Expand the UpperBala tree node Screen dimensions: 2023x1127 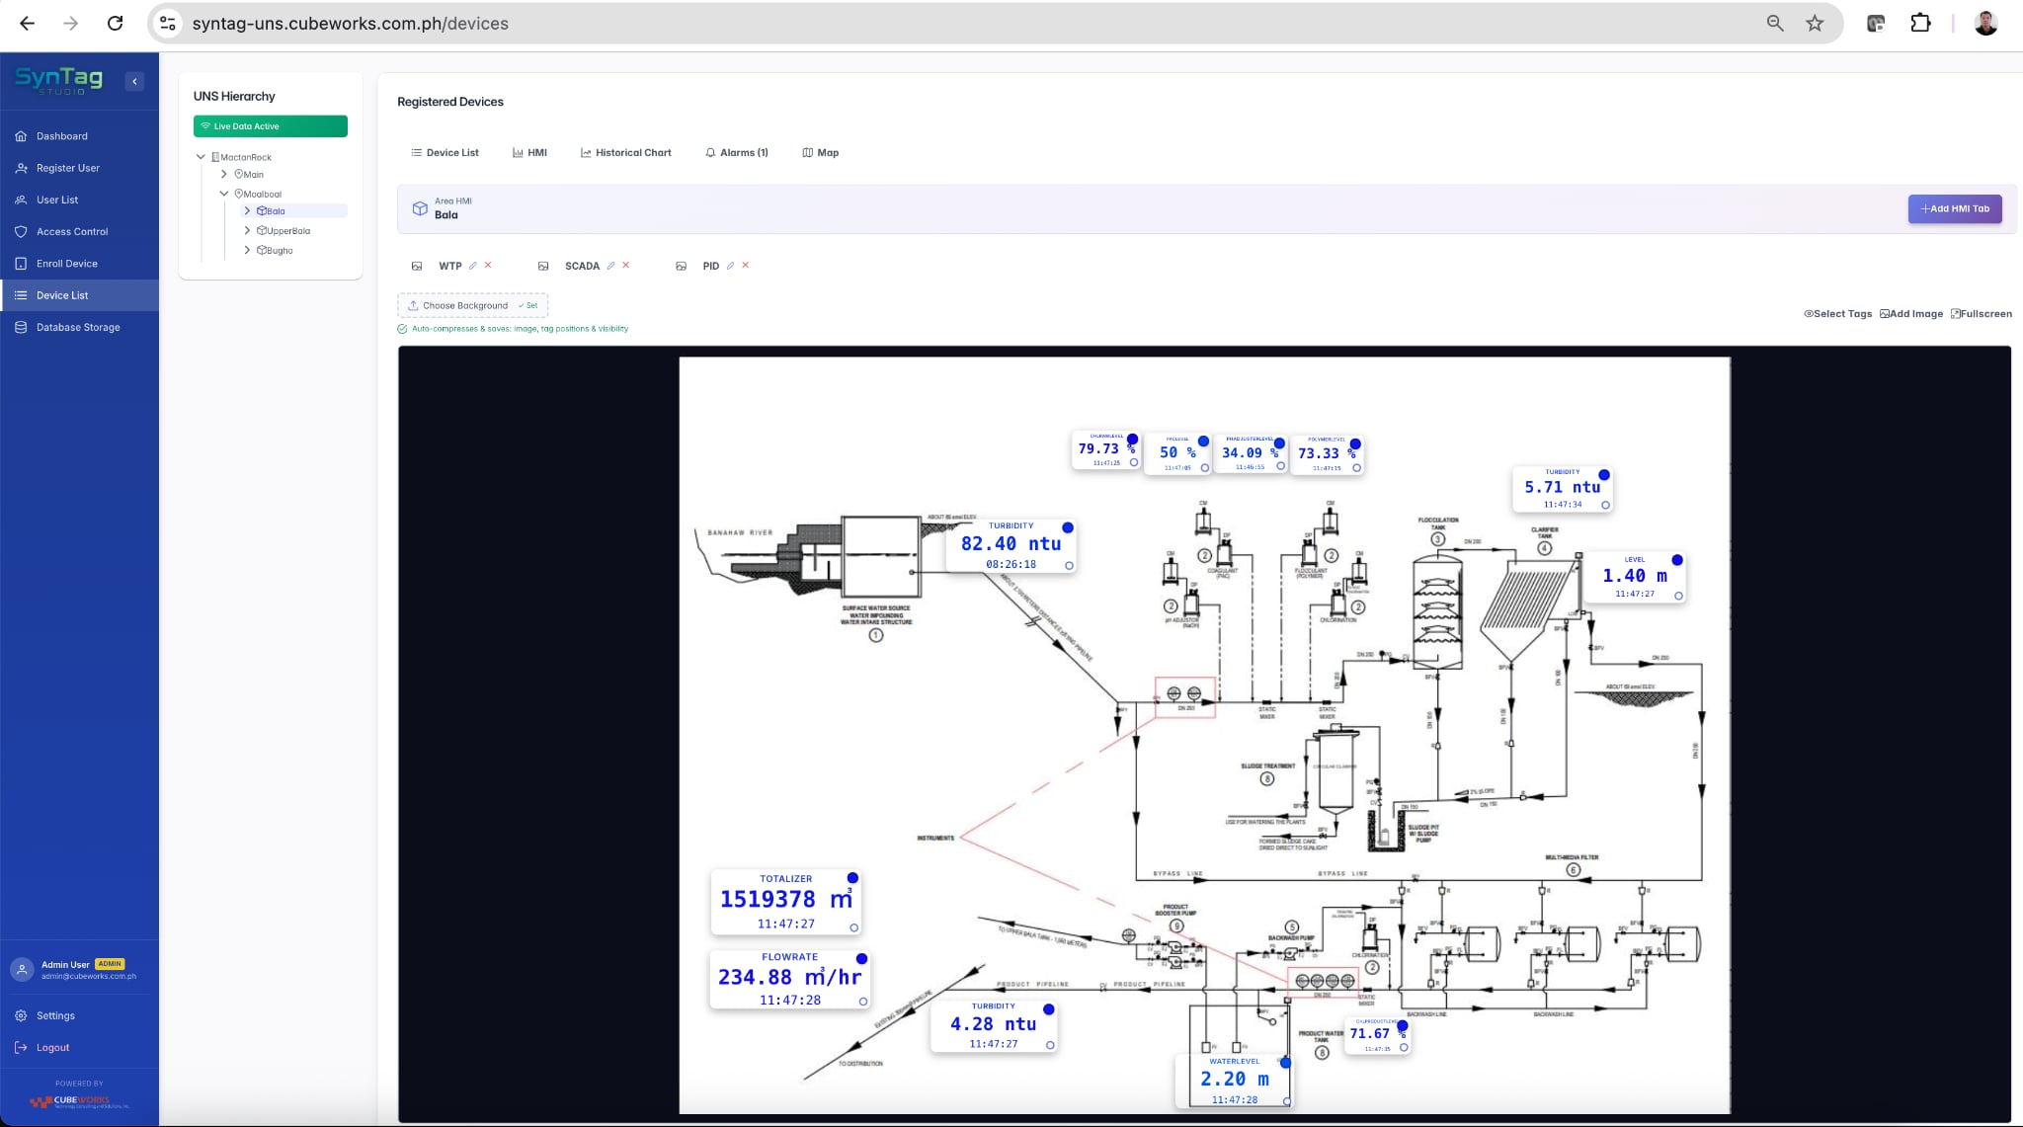click(x=247, y=230)
